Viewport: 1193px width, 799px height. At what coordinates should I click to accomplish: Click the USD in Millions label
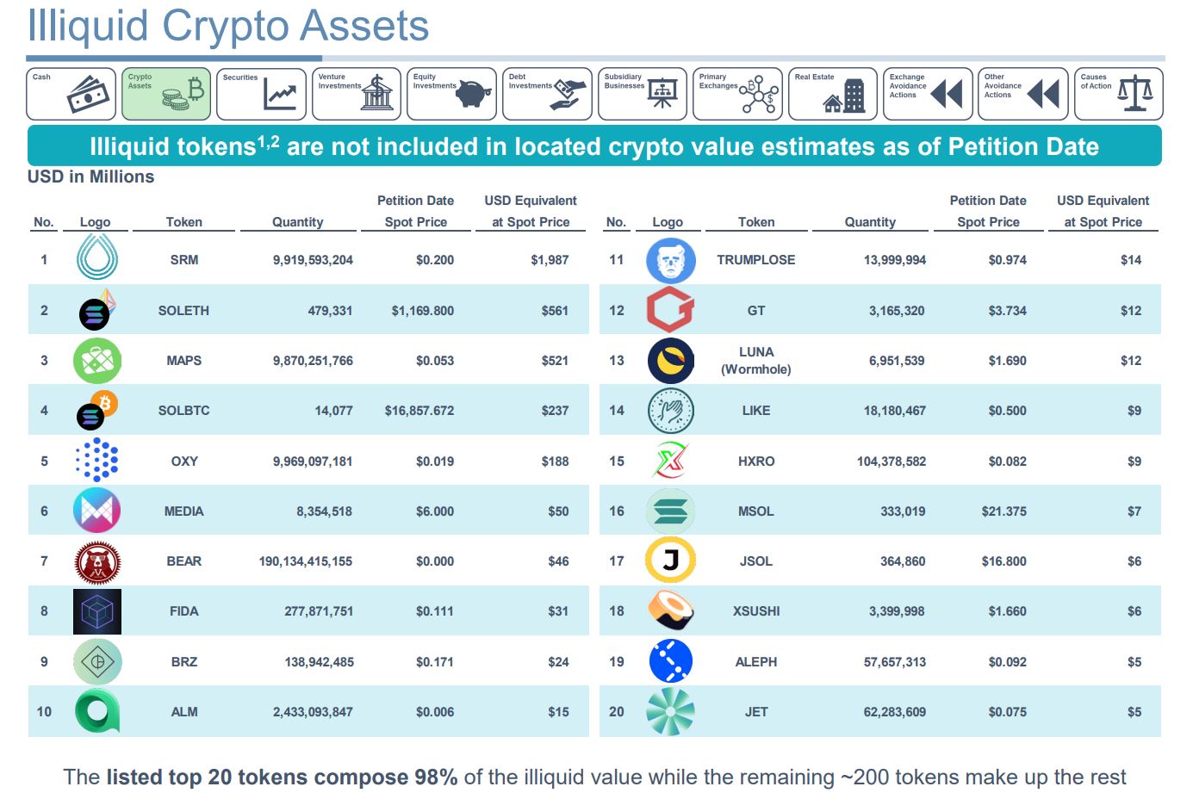(x=91, y=177)
